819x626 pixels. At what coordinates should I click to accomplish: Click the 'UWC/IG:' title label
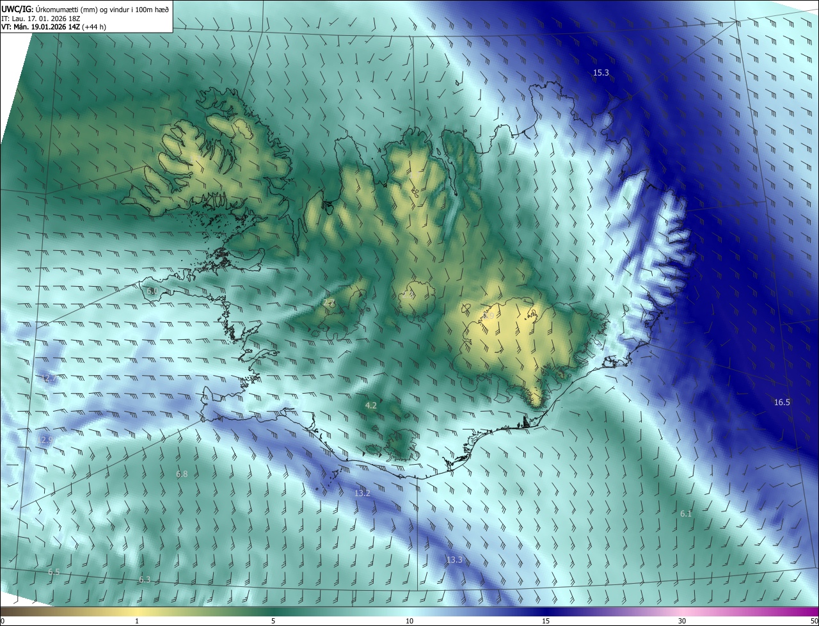(17, 9)
